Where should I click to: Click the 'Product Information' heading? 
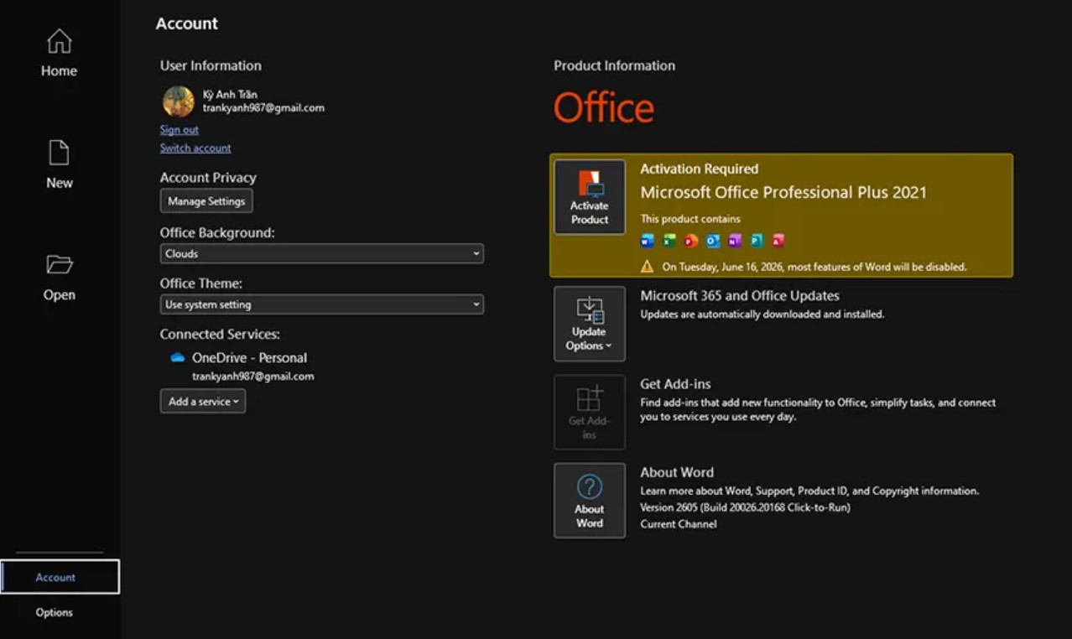tap(614, 65)
